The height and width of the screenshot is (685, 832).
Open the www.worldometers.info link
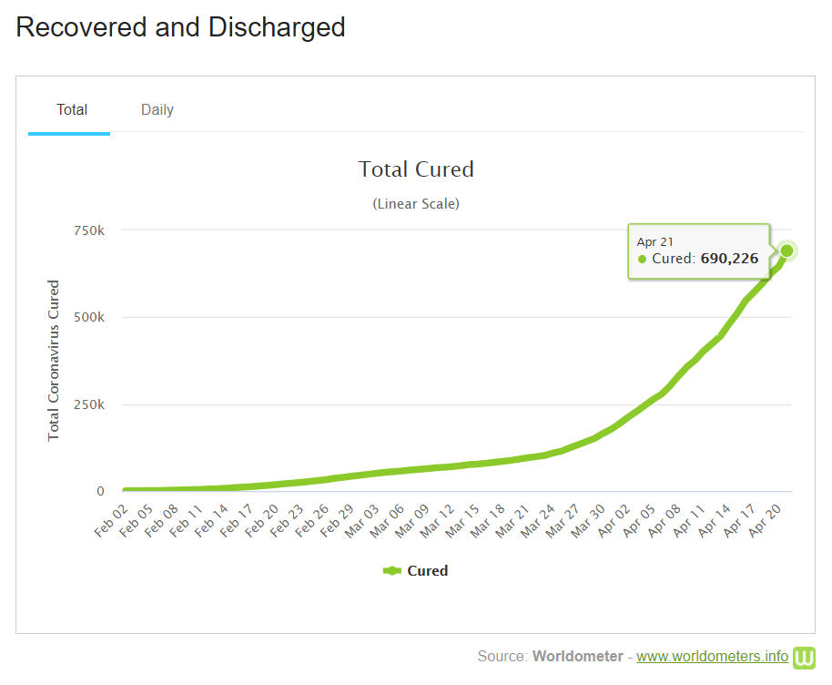click(x=712, y=657)
